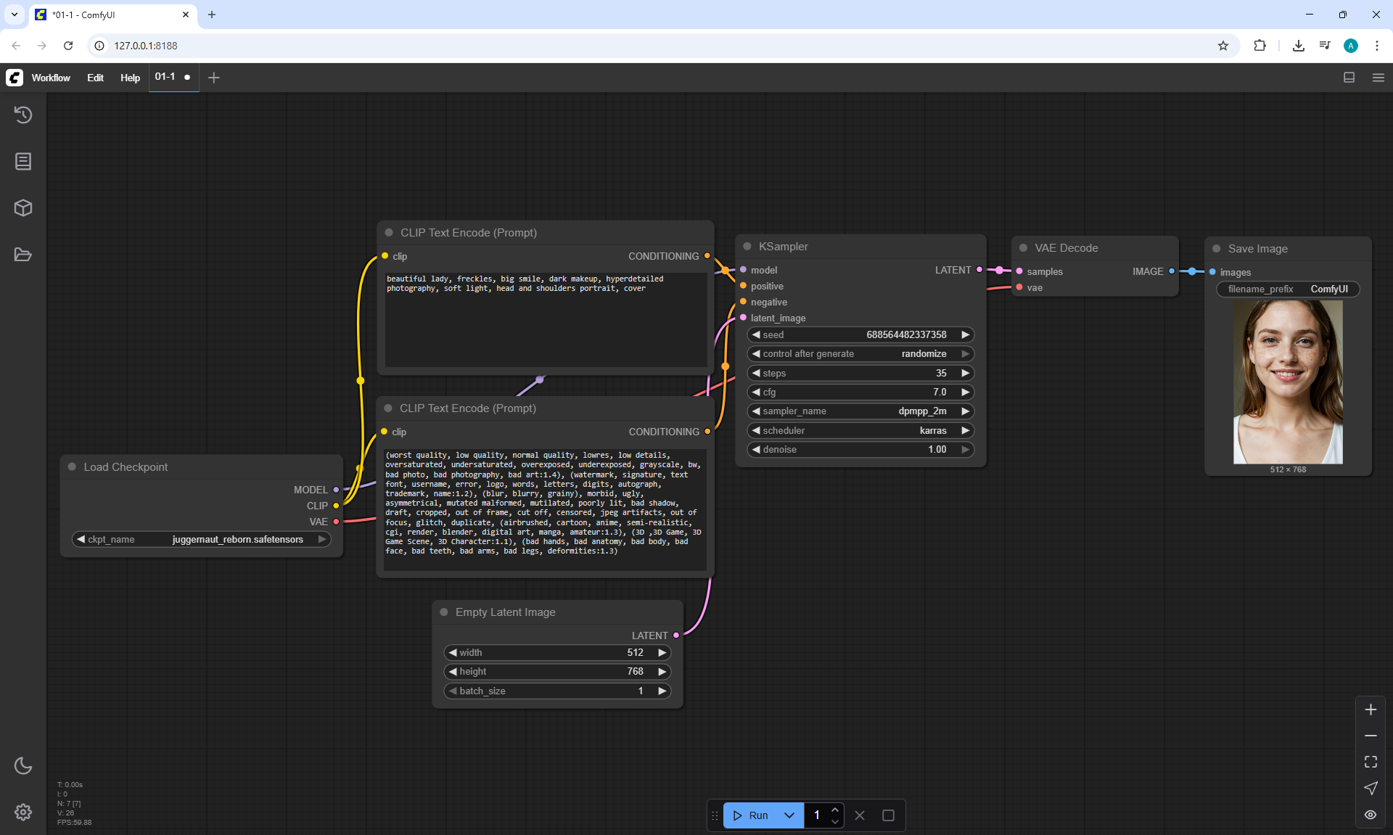The image size is (1393, 835).
Task: Open the model library cube icon
Action: 23,208
